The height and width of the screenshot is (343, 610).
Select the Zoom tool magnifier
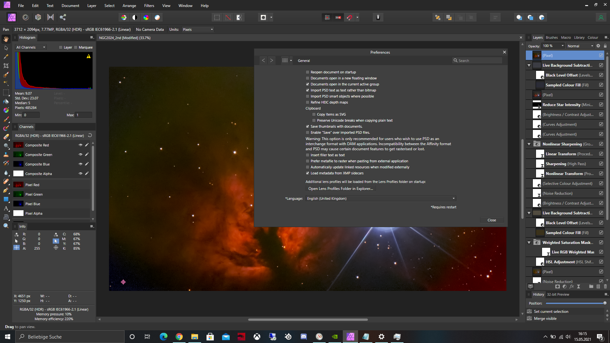tap(6, 226)
